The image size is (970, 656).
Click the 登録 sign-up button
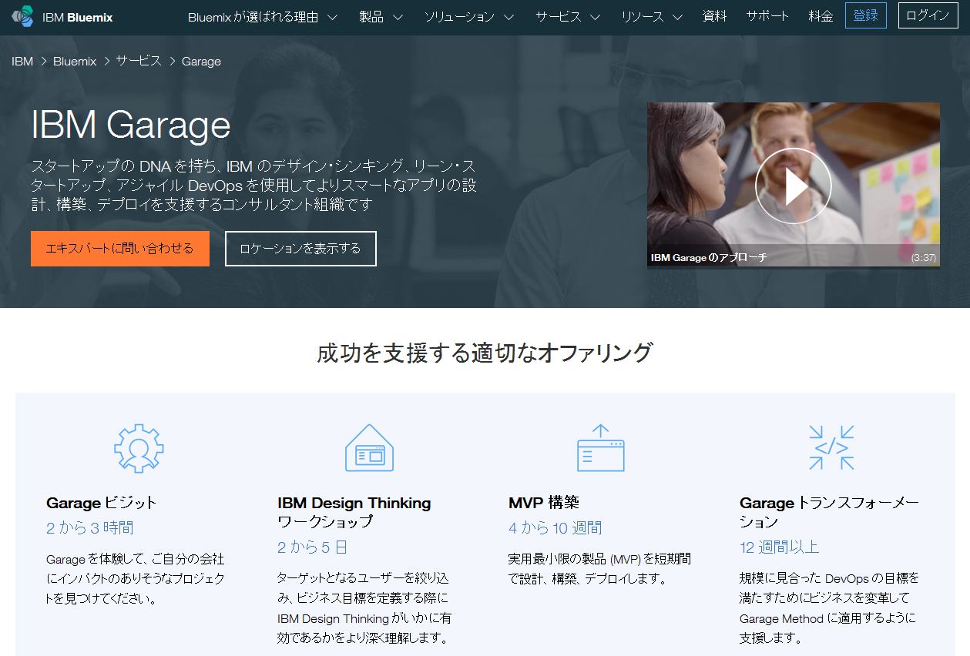(866, 15)
